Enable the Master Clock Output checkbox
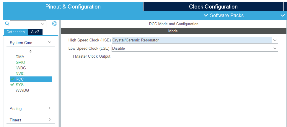The height and width of the screenshot is (127, 287). (72, 56)
